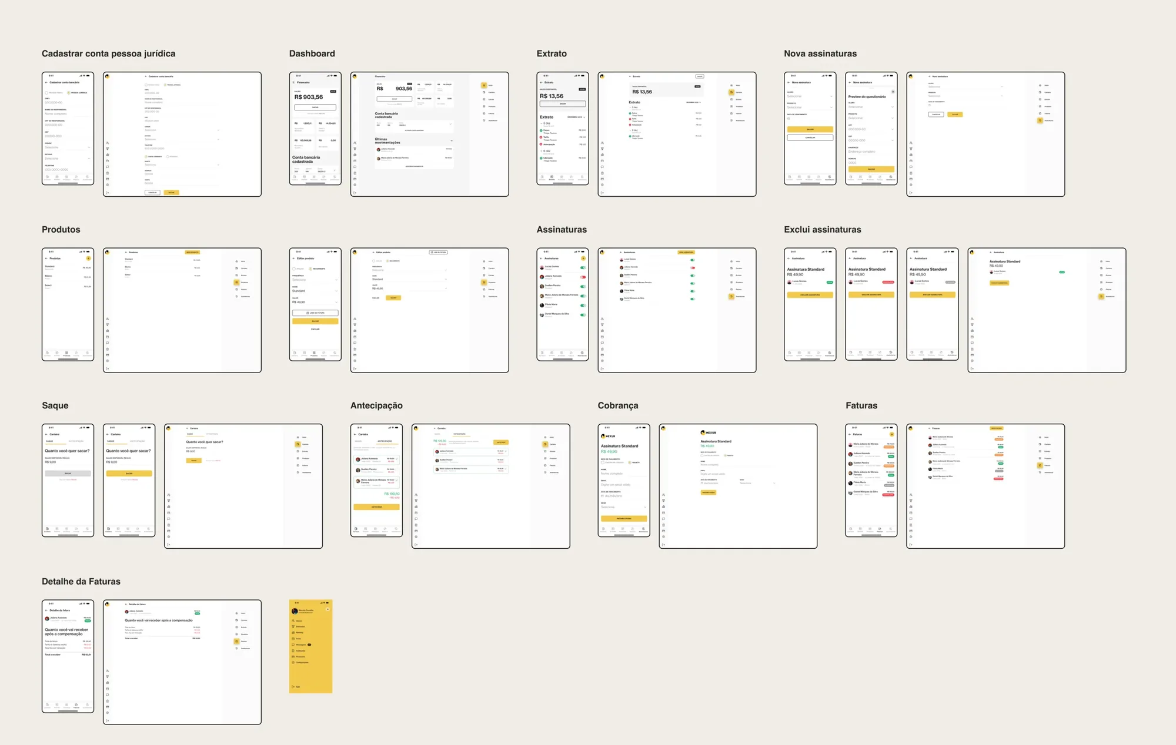Toggle Lucas Gomes switch in mobile Assinaturas
The image size is (1176, 745).
(x=583, y=267)
